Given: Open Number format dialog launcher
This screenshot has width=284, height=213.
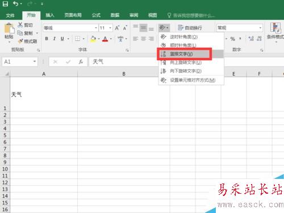Looking at the screenshot, I should pyautogui.click(x=261, y=50).
